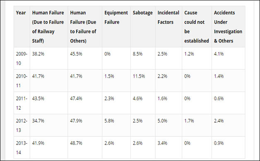Click the 38.2% value cell
Viewport: 260px width, 161px height.
click(38, 54)
